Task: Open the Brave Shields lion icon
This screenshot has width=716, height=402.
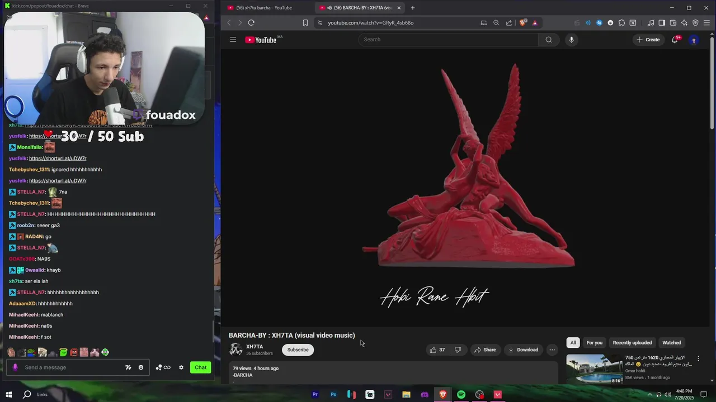Action: point(522,23)
